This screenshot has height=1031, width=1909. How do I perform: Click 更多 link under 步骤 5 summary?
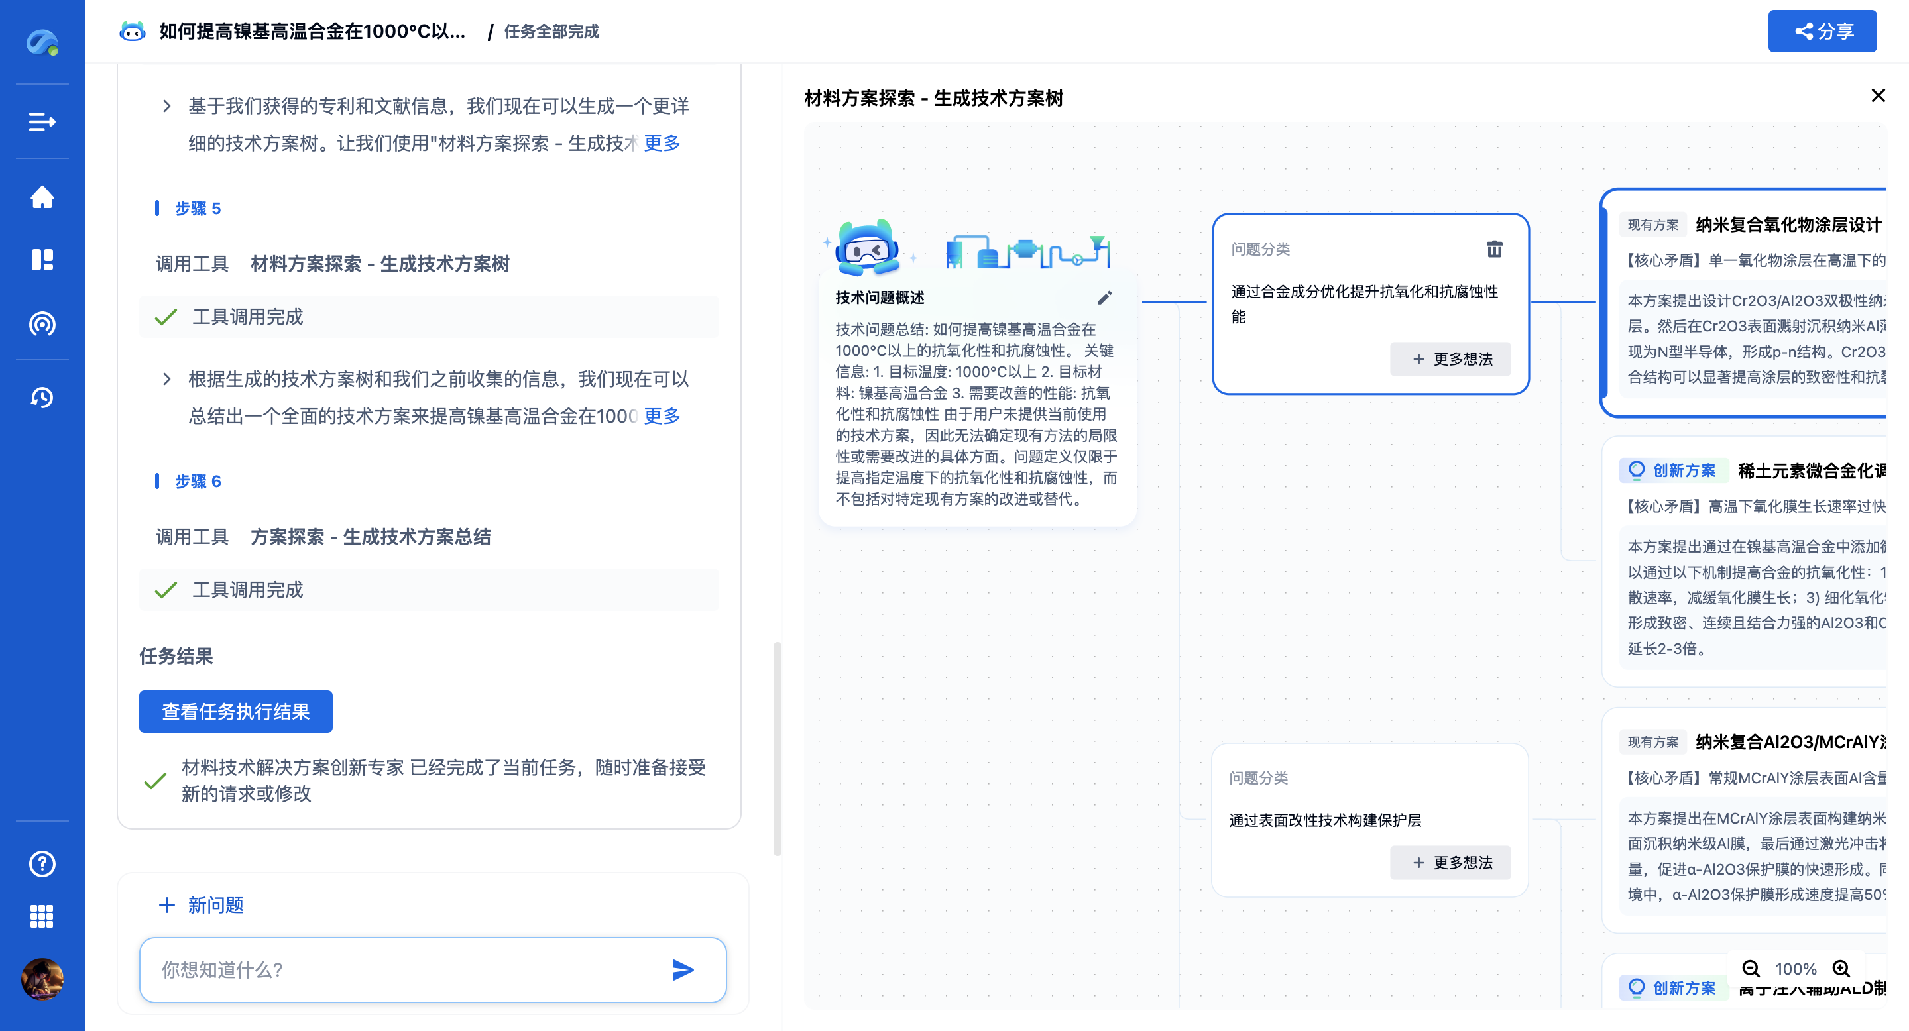click(x=662, y=416)
